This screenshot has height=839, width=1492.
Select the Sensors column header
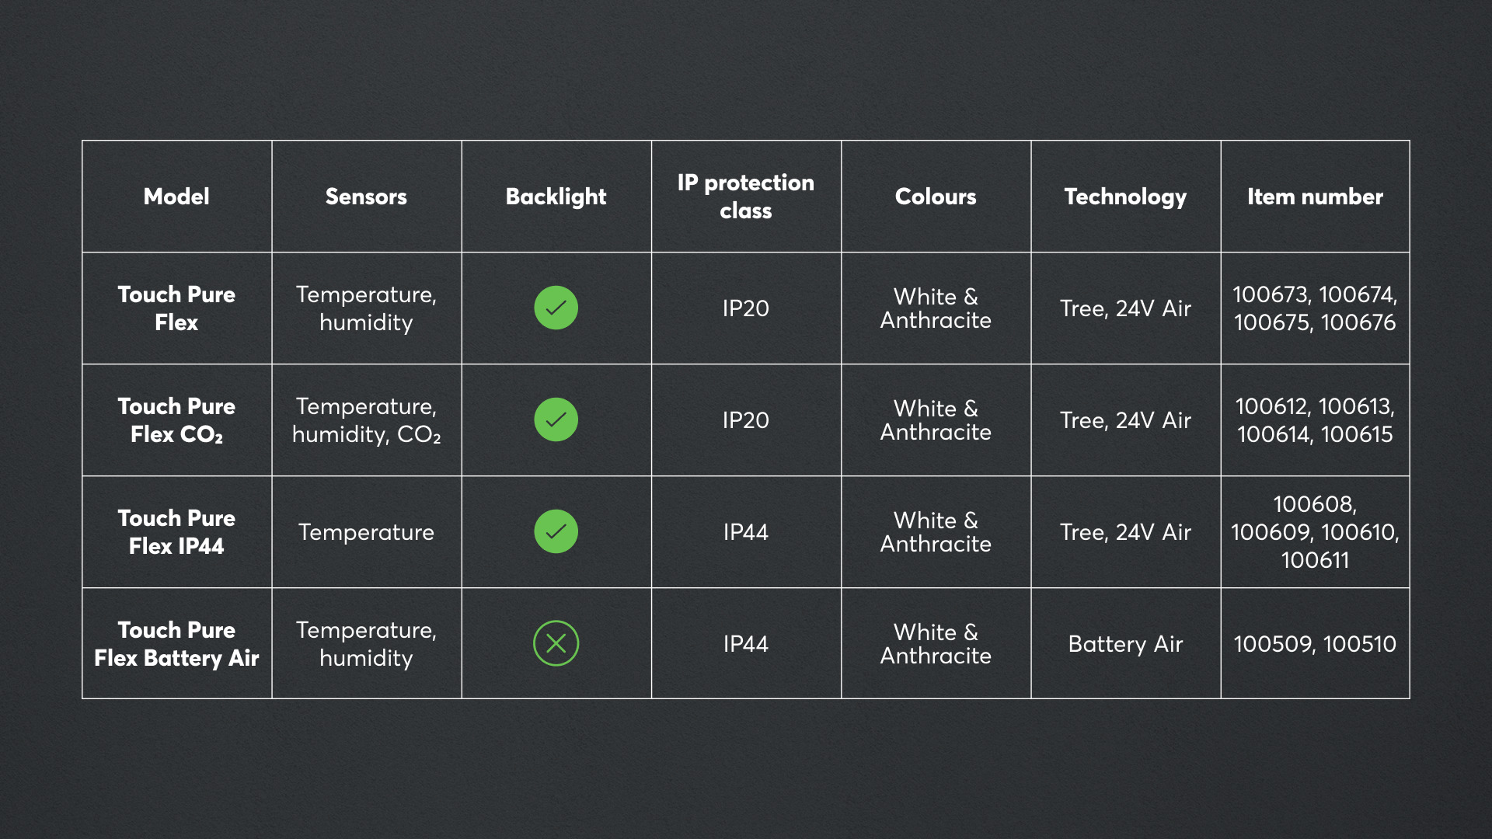click(366, 197)
